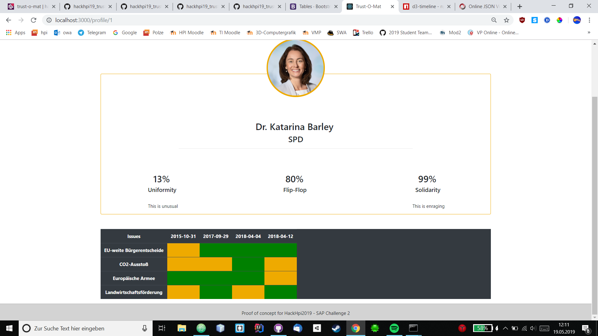The height and width of the screenshot is (336, 598).
Task: Switch to Tables Bootstrap tab
Action: (314, 7)
